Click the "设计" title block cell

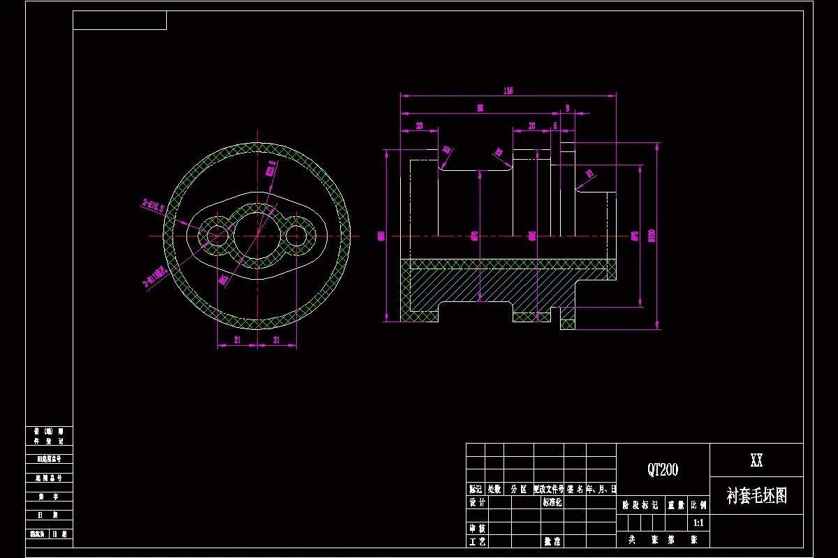pos(477,502)
